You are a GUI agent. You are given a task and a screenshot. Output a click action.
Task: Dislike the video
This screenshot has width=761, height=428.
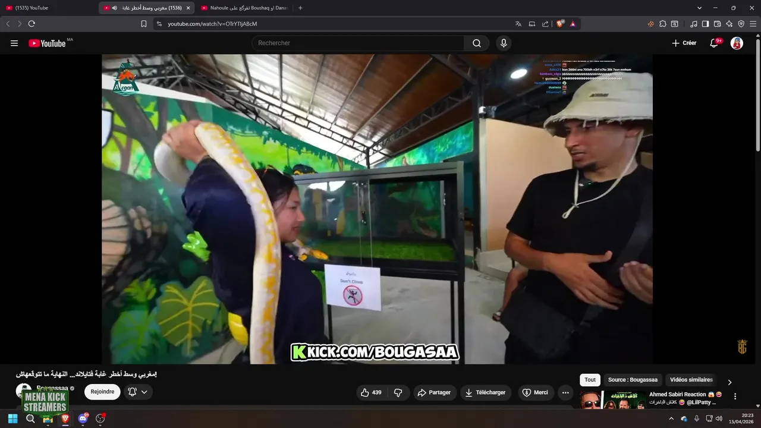pos(398,392)
